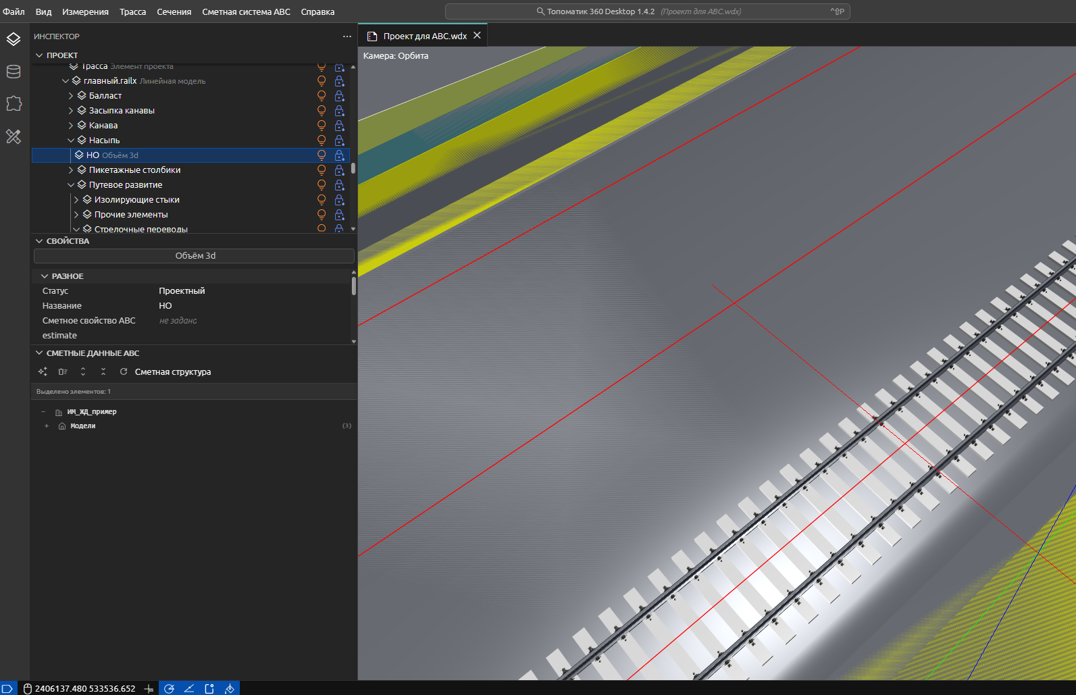1076x695 pixels.
Task: Open the Вид menu
Action: point(43,11)
